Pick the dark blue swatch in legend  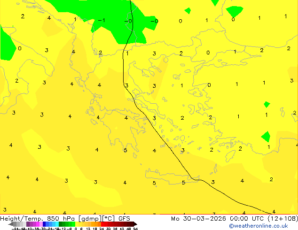[44, 224]
